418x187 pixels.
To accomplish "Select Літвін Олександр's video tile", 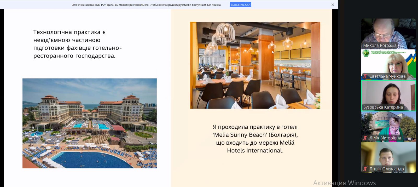I will [x=388, y=157].
